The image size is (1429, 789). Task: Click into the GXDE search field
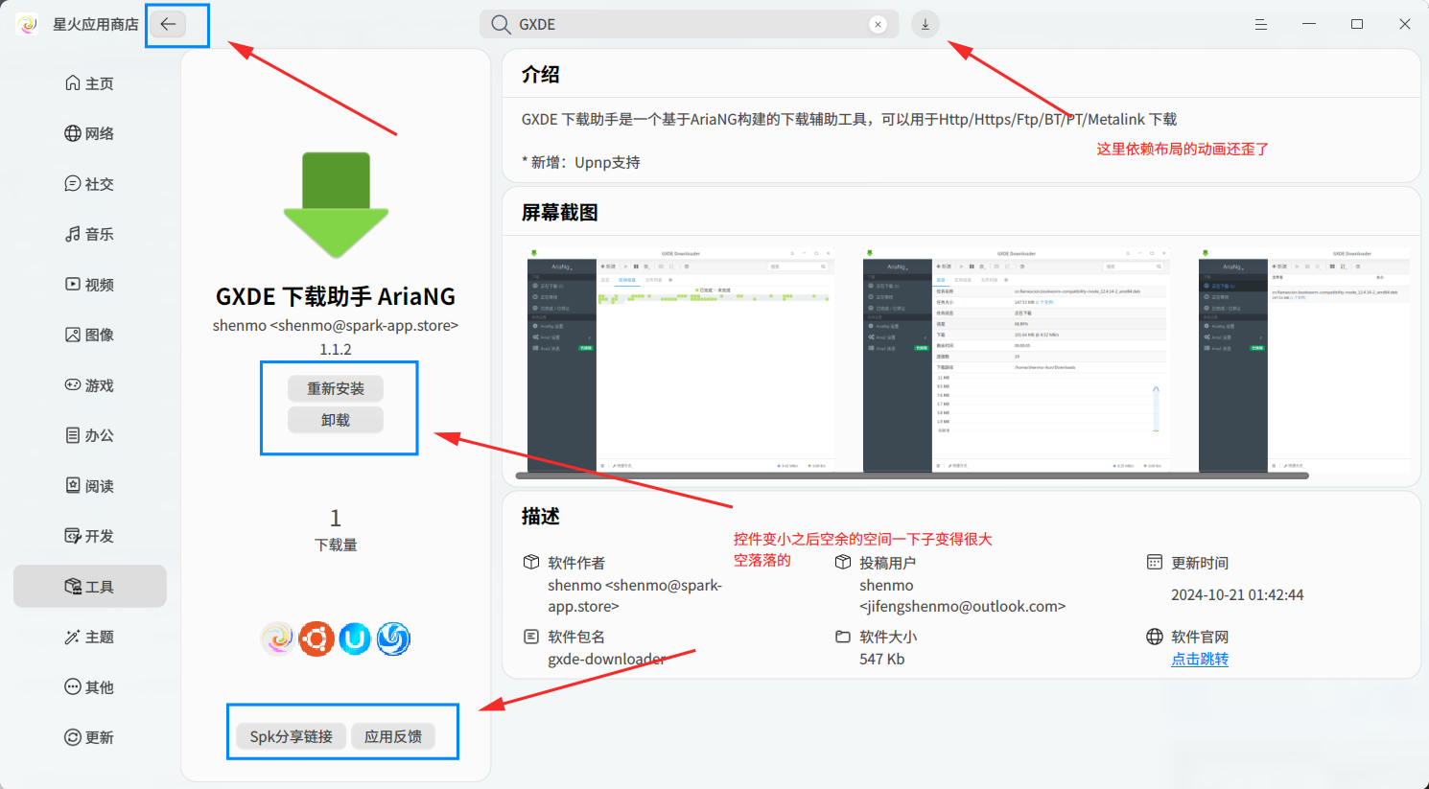(691, 25)
